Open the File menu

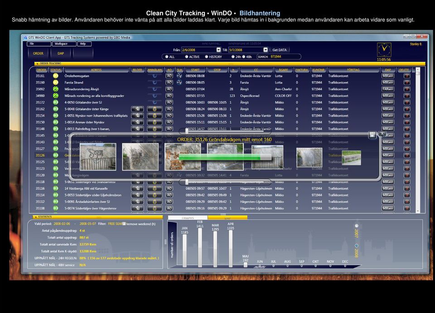point(39,44)
